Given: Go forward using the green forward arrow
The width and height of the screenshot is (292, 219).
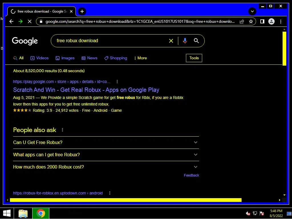Looking at the screenshot, I should [x=21, y=21].
